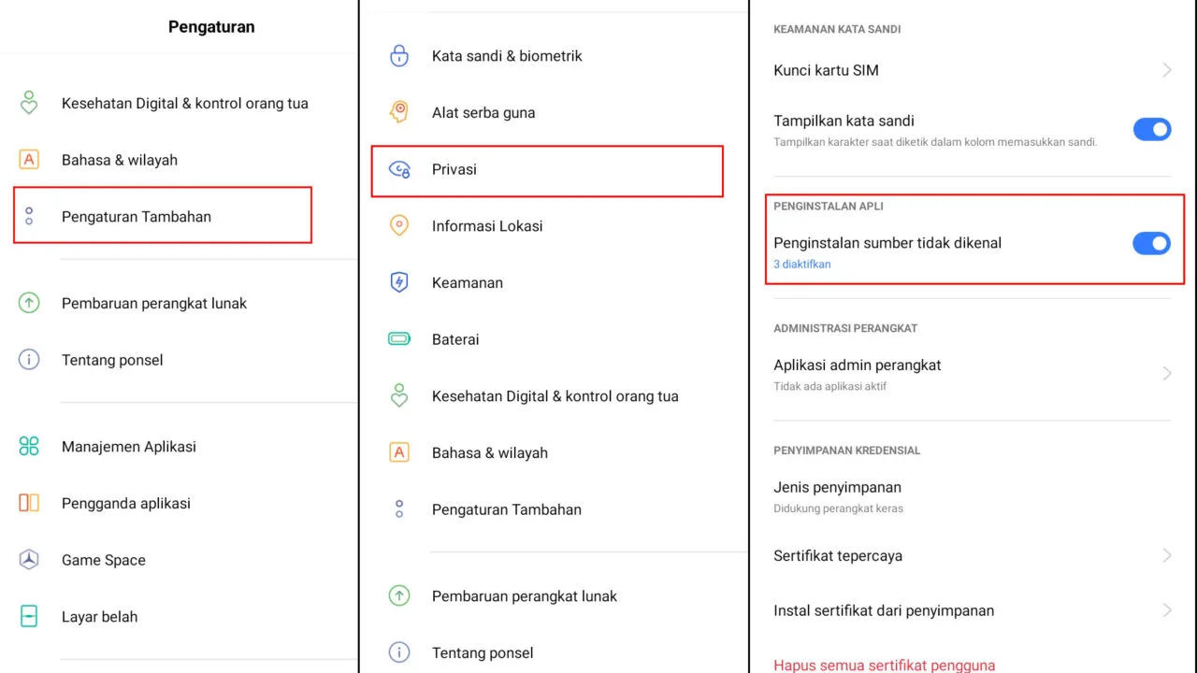Open Privasi via its cloud icon
Viewport: 1197px width, 673px height.
click(x=399, y=169)
